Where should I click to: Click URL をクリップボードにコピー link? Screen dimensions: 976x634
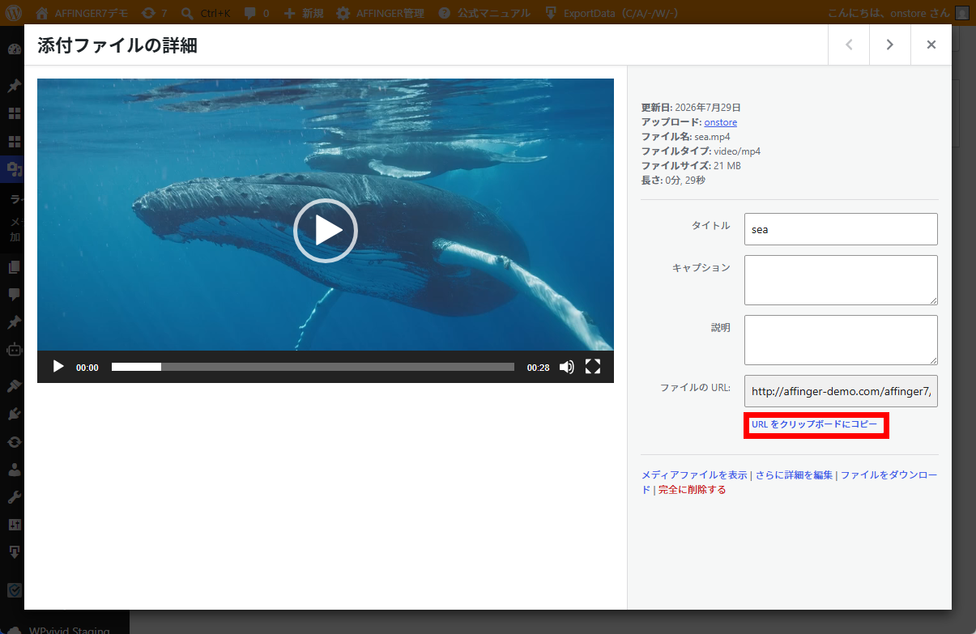814,424
